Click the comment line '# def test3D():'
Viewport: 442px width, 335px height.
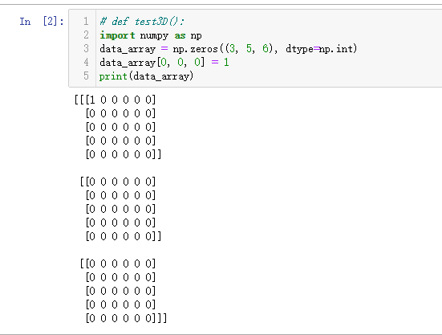point(142,22)
